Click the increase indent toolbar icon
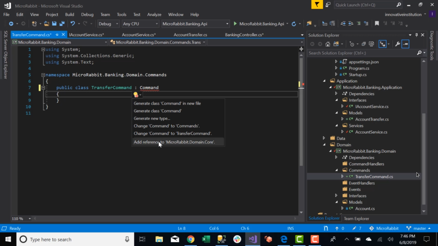The height and width of the screenshot is (246, 438). point(351,24)
